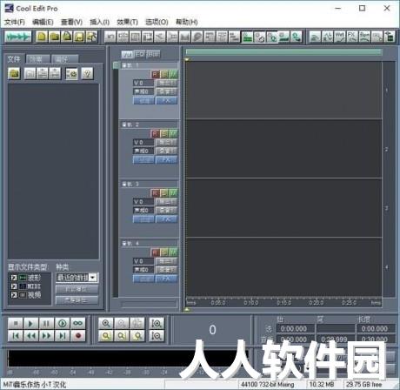
Task: Click the selection begin time 0:00.000 field
Action: [296, 328]
